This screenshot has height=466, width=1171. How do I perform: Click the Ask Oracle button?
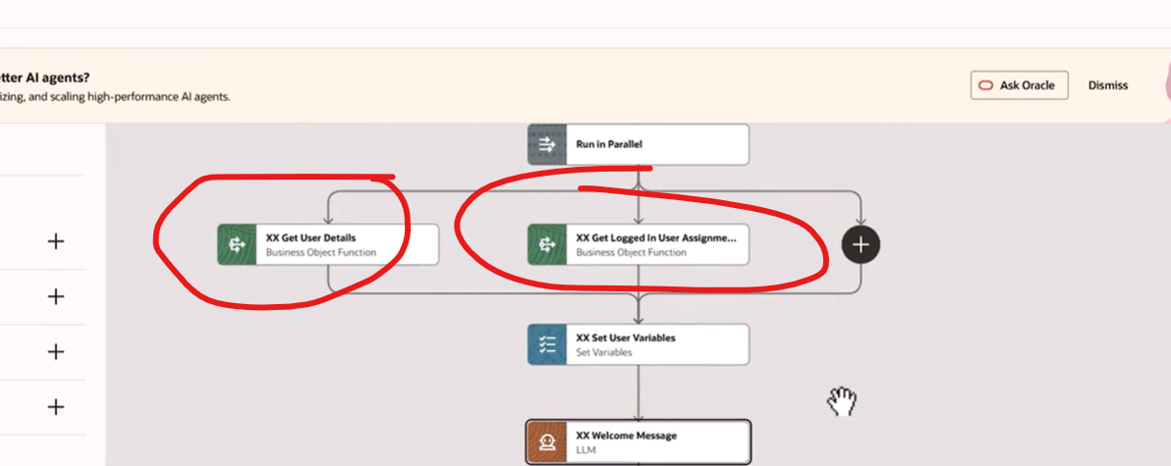point(1020,85)
